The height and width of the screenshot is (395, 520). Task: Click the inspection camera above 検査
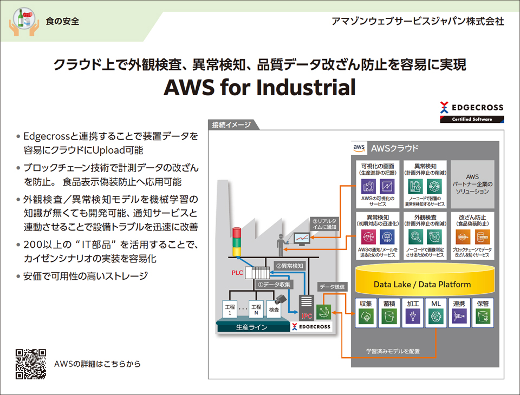point(281,299)
